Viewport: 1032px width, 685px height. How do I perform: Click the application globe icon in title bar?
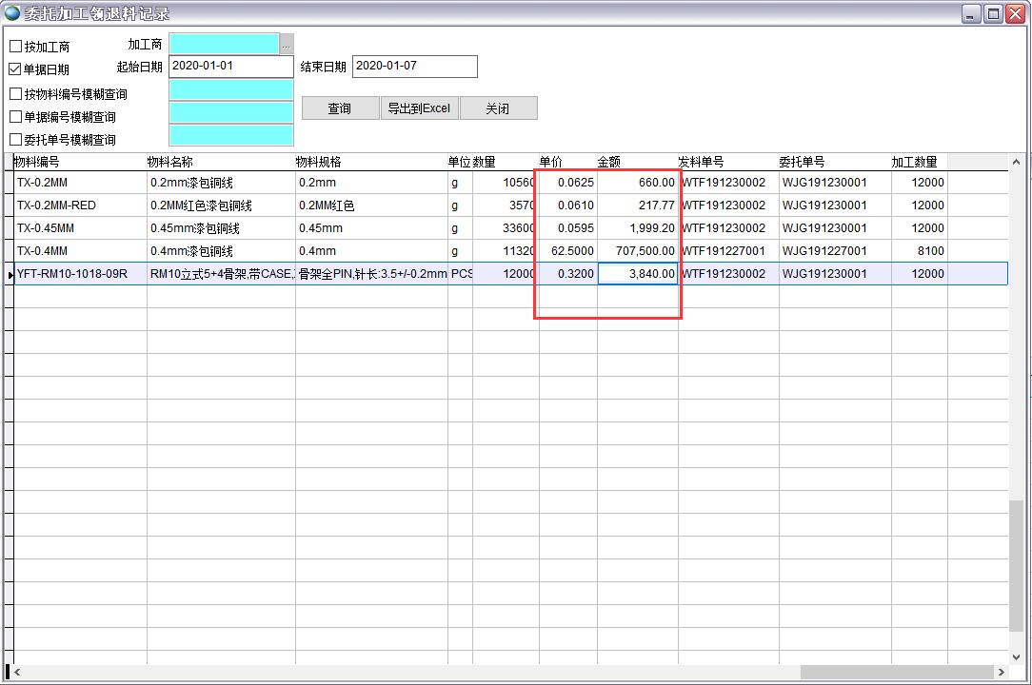tap(11, 12)
